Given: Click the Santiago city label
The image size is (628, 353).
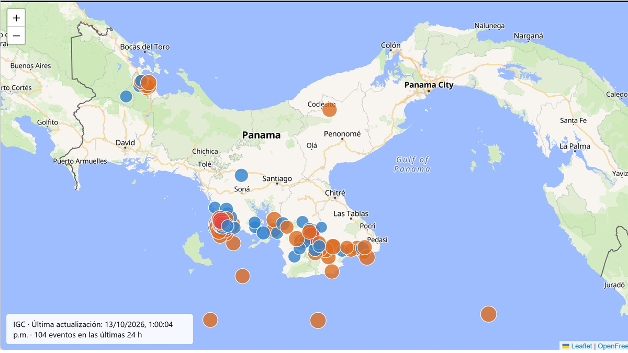Looking at the screenshot, I should pos(277,179).
